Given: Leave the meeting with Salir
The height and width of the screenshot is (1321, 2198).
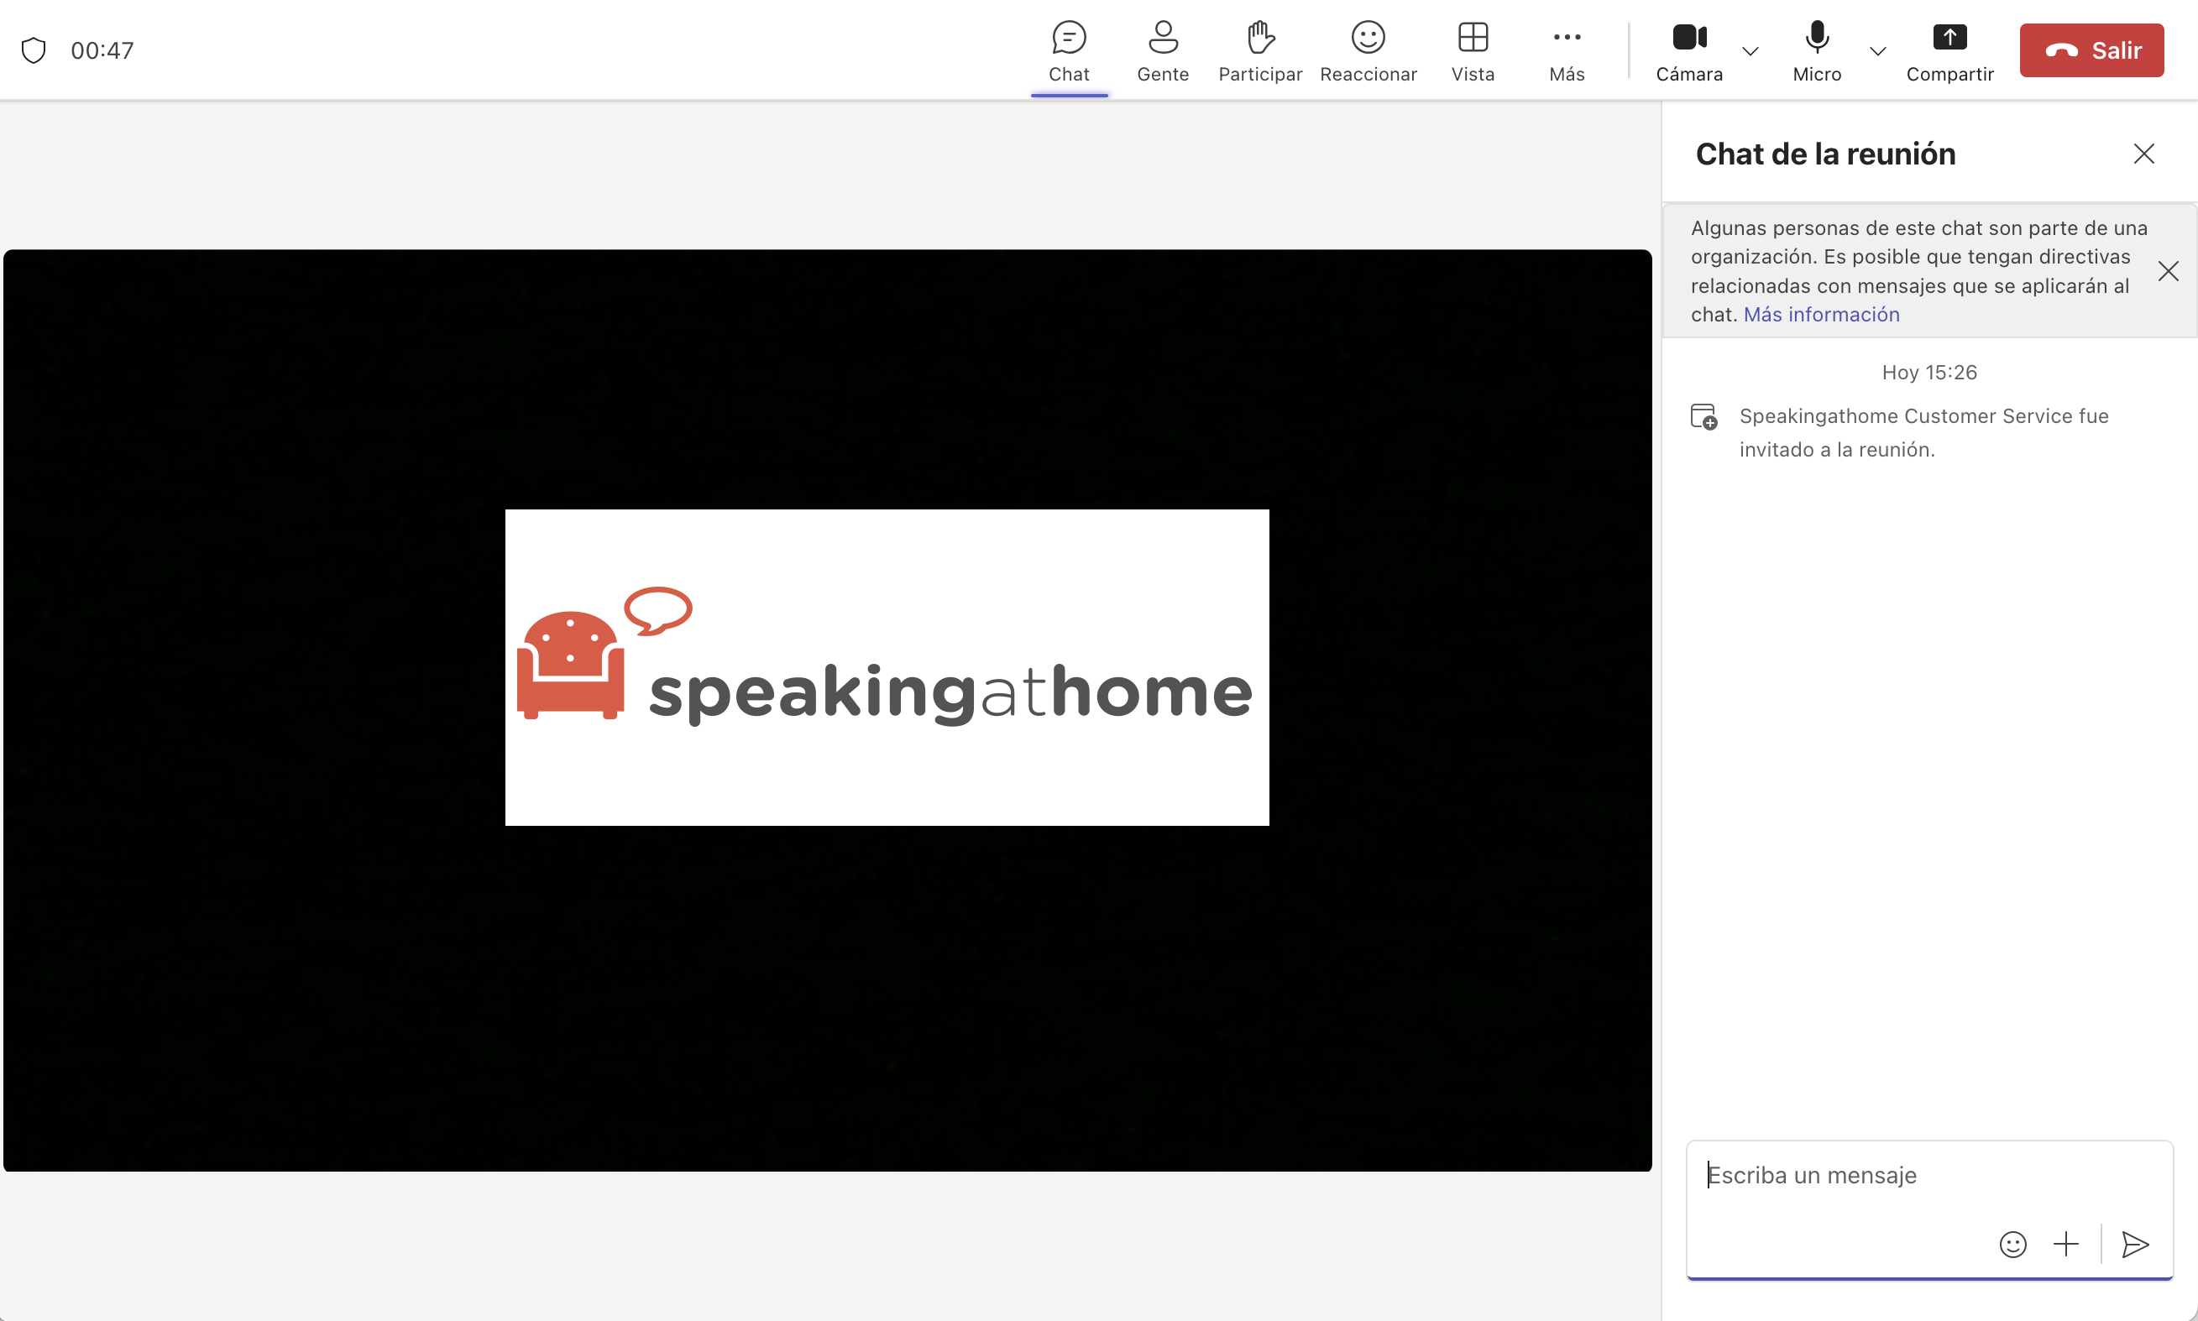Looking at the screenshot, I should pos(2091,50).
